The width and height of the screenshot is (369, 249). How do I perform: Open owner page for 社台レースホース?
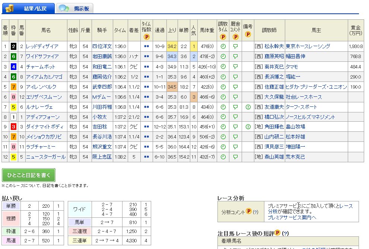click(x=304, y=97)
